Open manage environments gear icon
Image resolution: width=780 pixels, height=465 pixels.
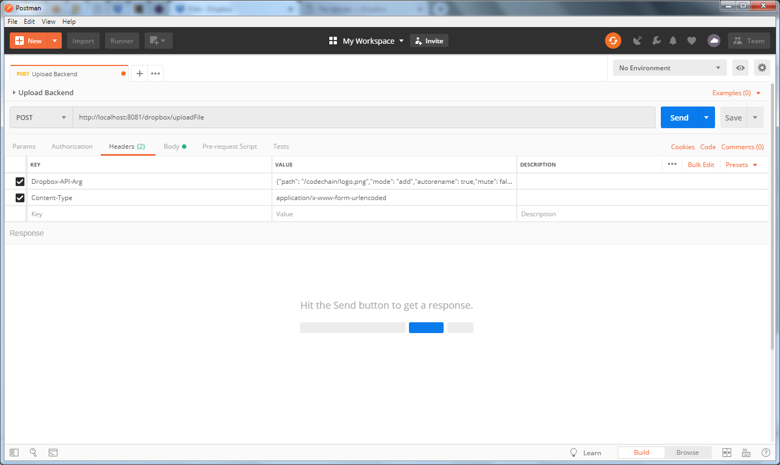click(x=762, y=68)
